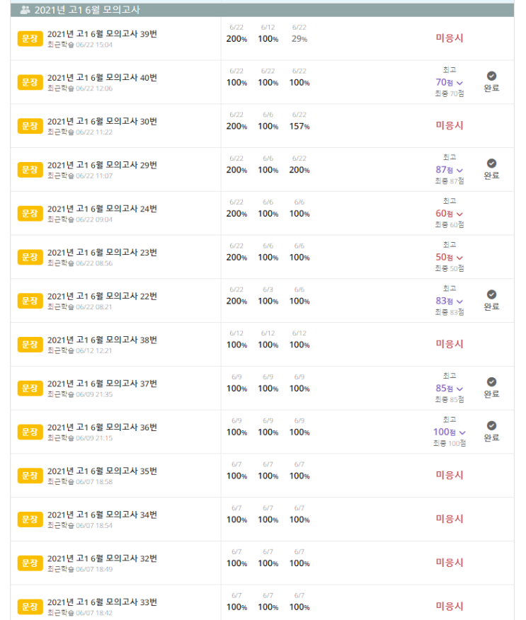Screen dimensions: 526x620
Task: Click the group icon beside 2021년 고1 6월 모의고사
Action: coord(25,10)
